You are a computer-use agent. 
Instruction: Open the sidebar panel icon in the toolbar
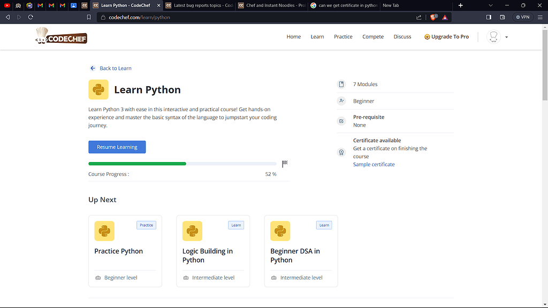tap(488, 17)
